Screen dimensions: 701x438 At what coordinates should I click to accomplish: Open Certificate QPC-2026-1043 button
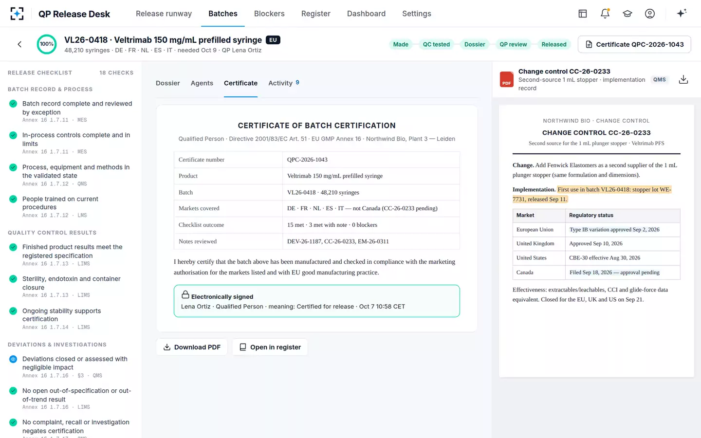pyautogui.click(x=634, y=44)
